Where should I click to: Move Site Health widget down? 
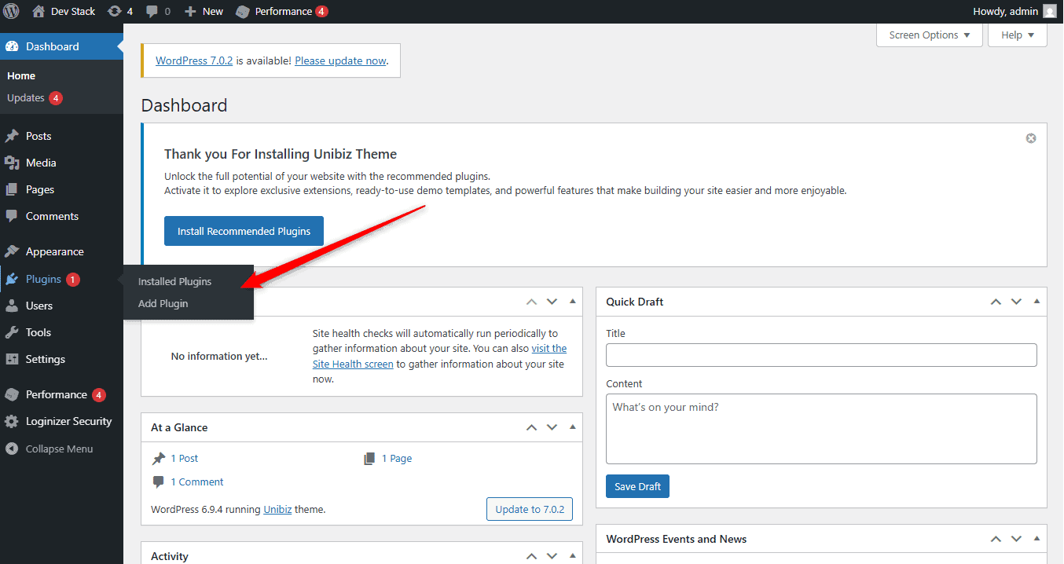coord(552,302)
